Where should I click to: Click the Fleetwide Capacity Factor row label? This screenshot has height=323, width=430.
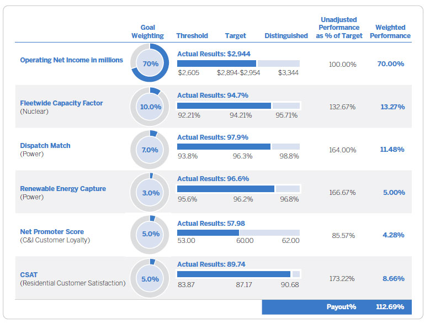click(61, 103)
